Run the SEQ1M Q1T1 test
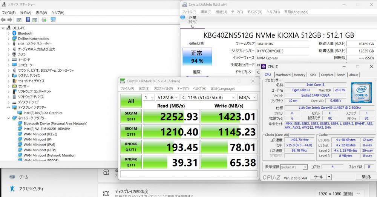 point(131,131)
